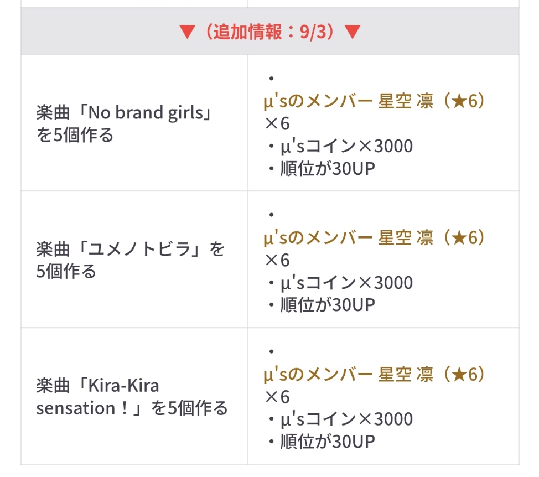Select the No brand girls mission text
The width and height of the screenshot is (539, 477).
click(x=124, y=123)
